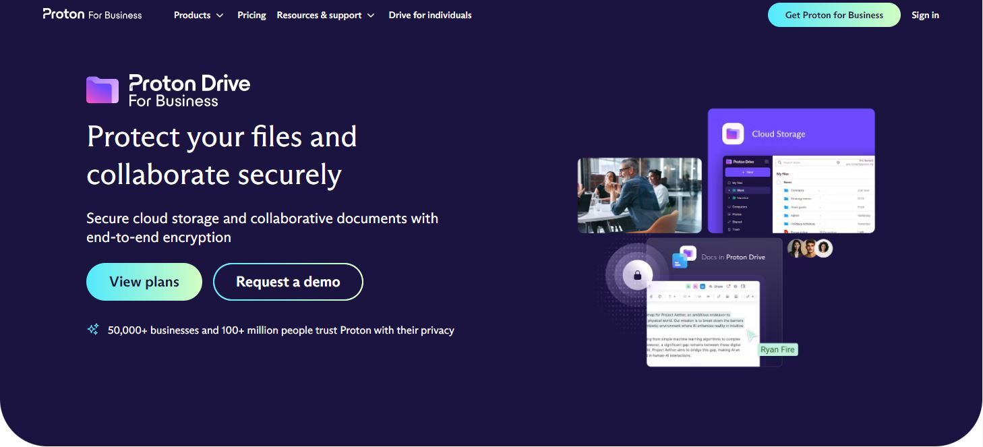Click the meeting photo thumbnail

pyautogui.click(x=640, y=196)
